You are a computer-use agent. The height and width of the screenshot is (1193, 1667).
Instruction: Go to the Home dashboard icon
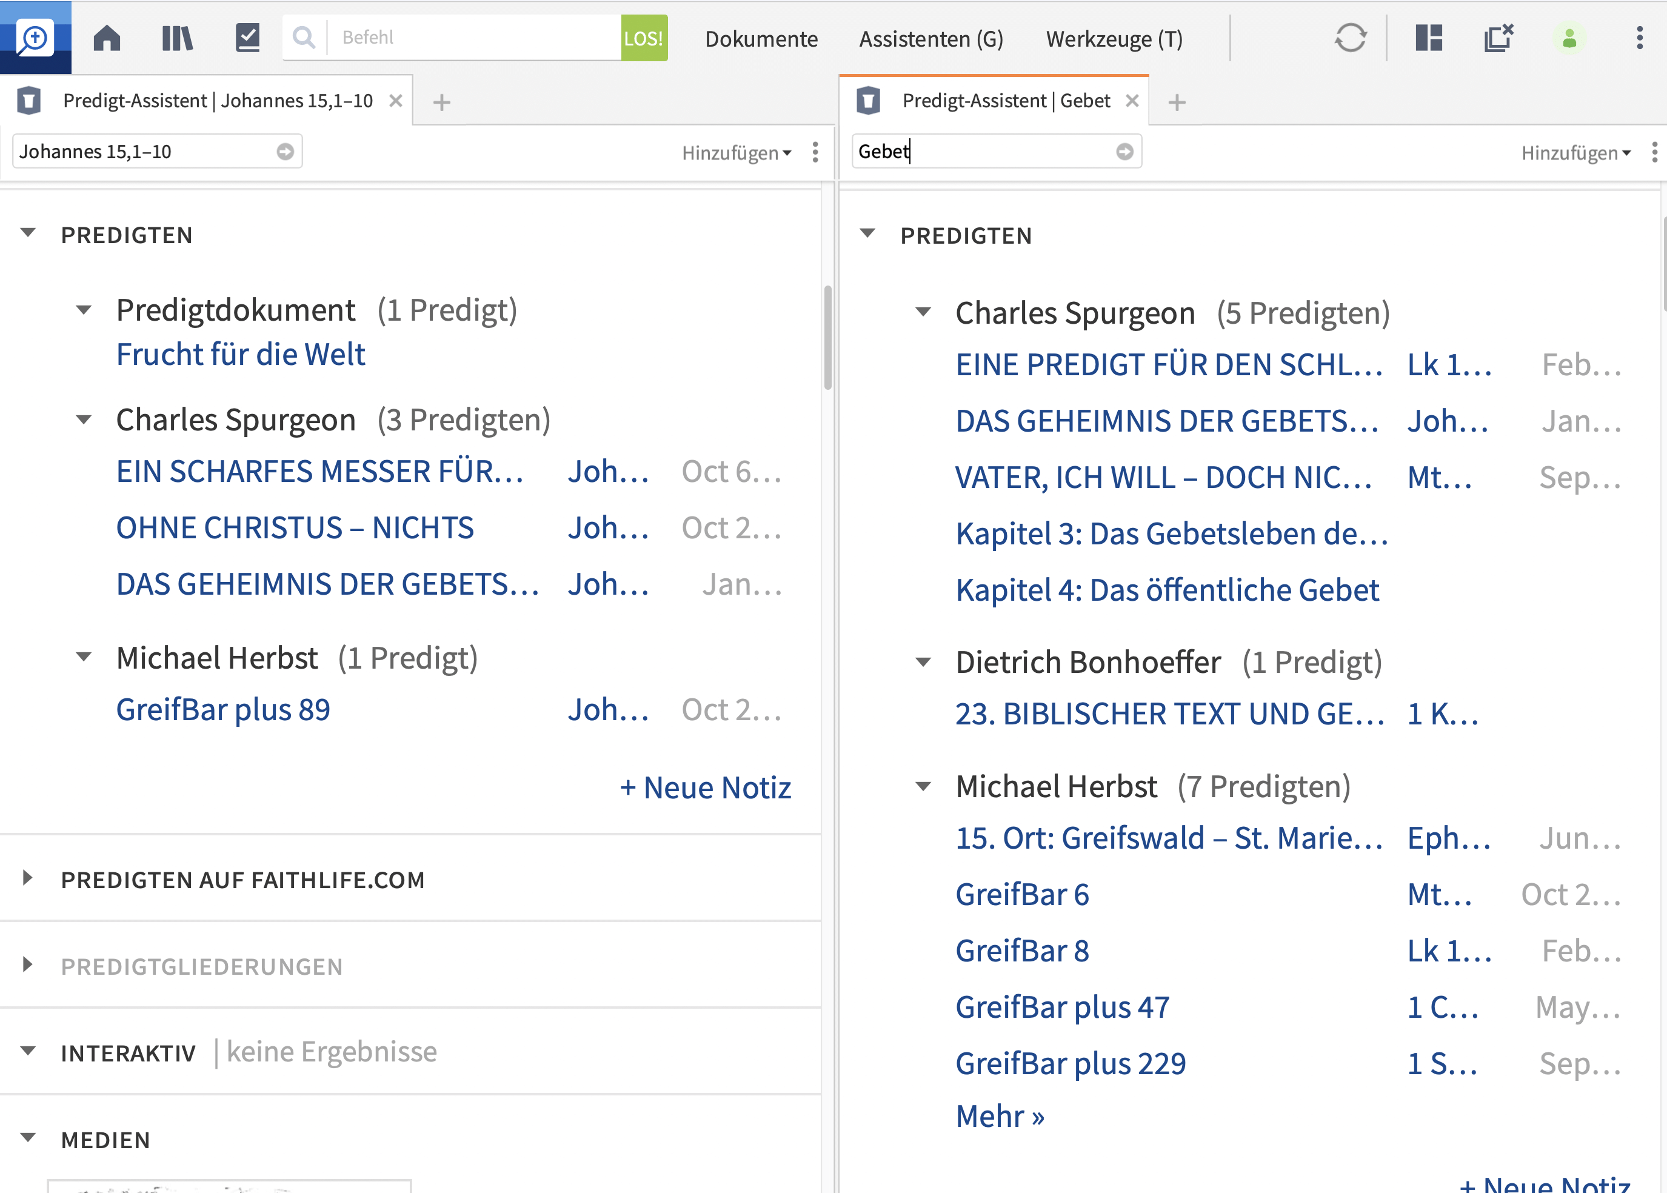(x=107, y=38)
